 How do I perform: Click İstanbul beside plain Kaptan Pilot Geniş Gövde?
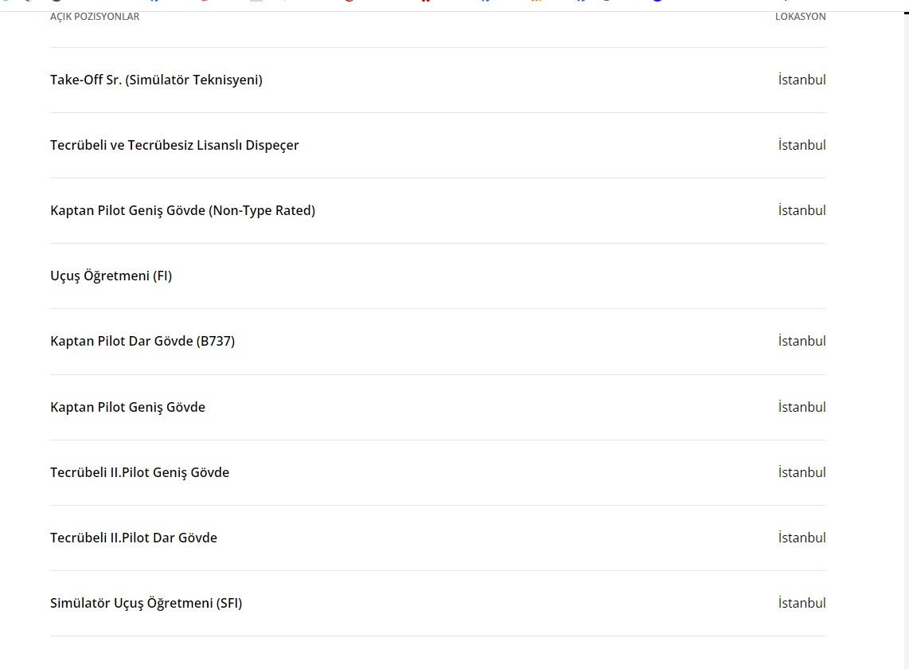tap(802, 407)
